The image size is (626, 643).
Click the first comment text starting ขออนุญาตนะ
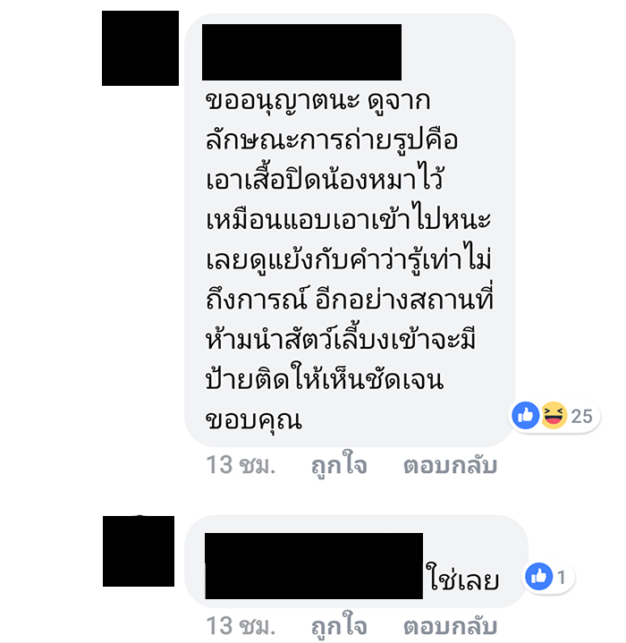click(x=349, y=260)
